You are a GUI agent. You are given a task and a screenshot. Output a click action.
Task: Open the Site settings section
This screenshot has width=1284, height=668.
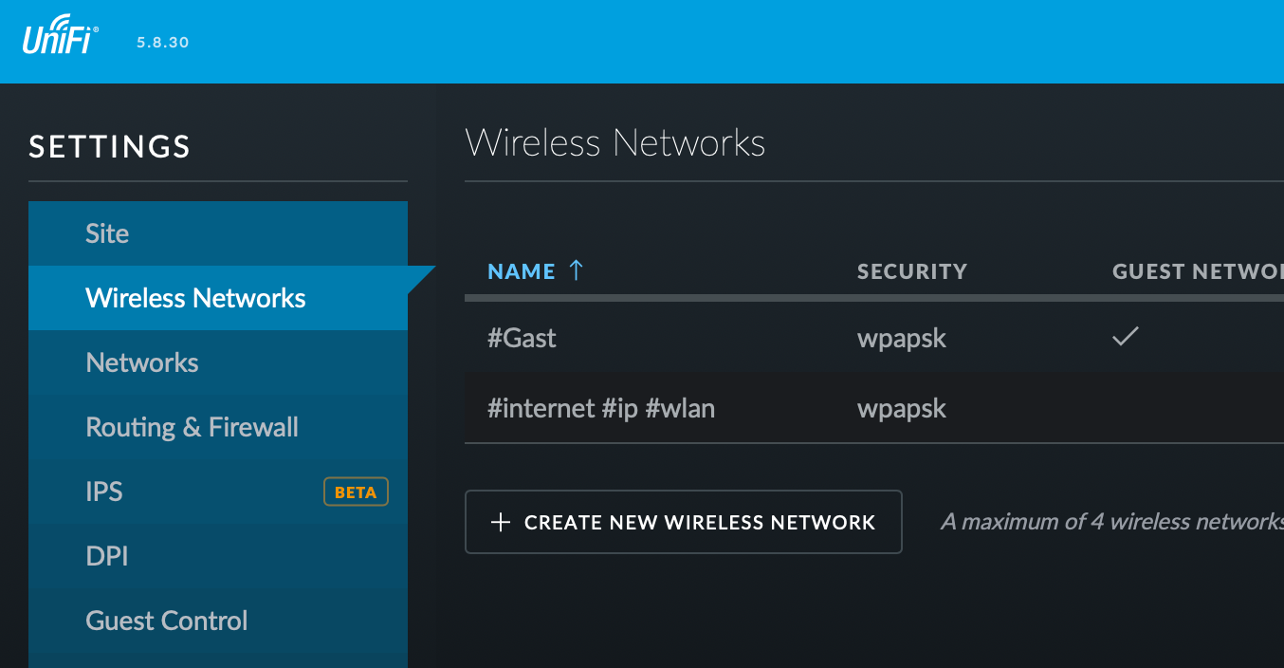107,233
